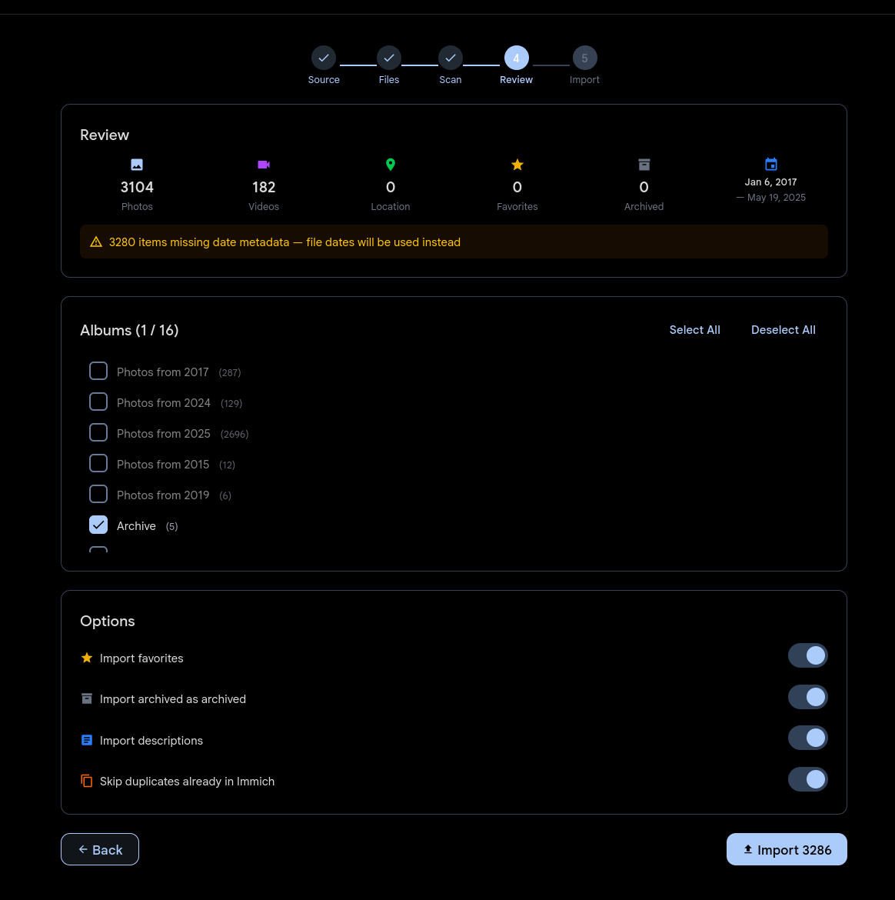
Task: Uncheck the Archive album checkbox
Action: tap(98, 525)
